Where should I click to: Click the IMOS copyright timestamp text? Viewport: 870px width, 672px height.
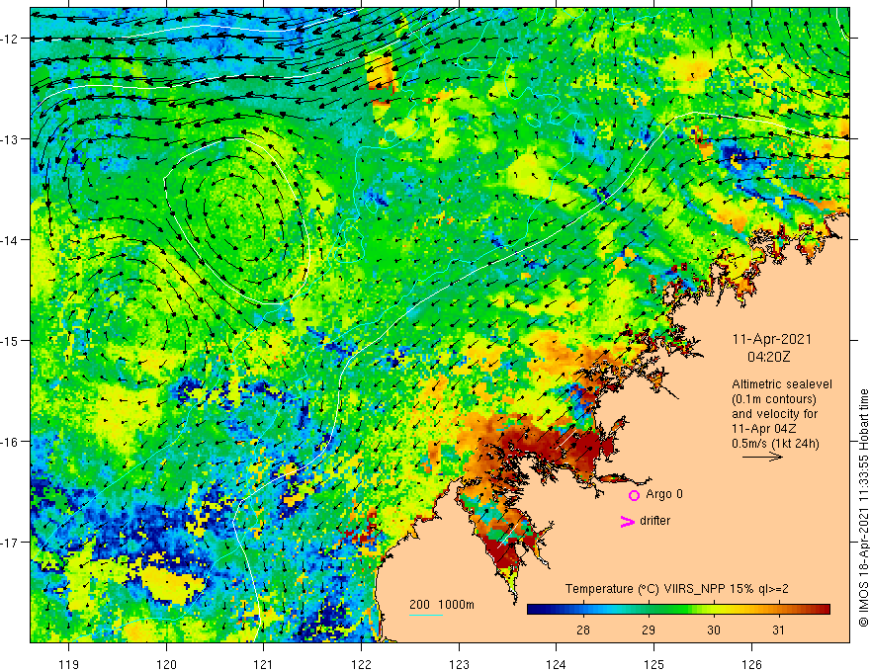pos(863,508)
